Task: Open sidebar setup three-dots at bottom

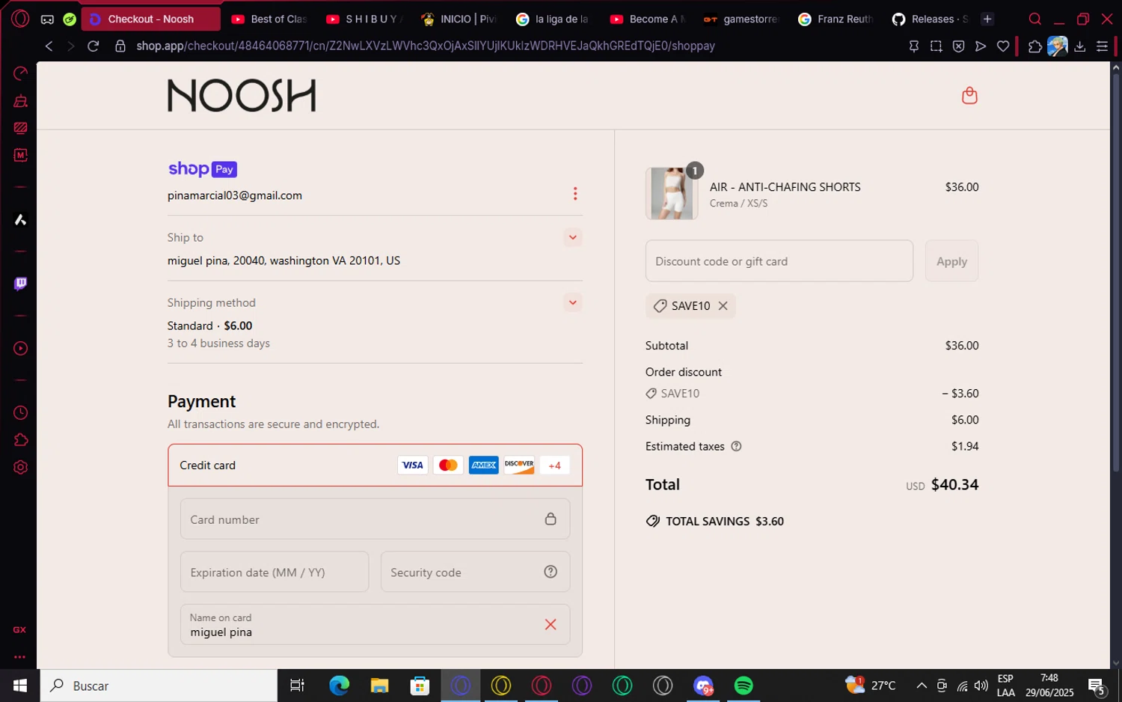Action: click(20, 657)
